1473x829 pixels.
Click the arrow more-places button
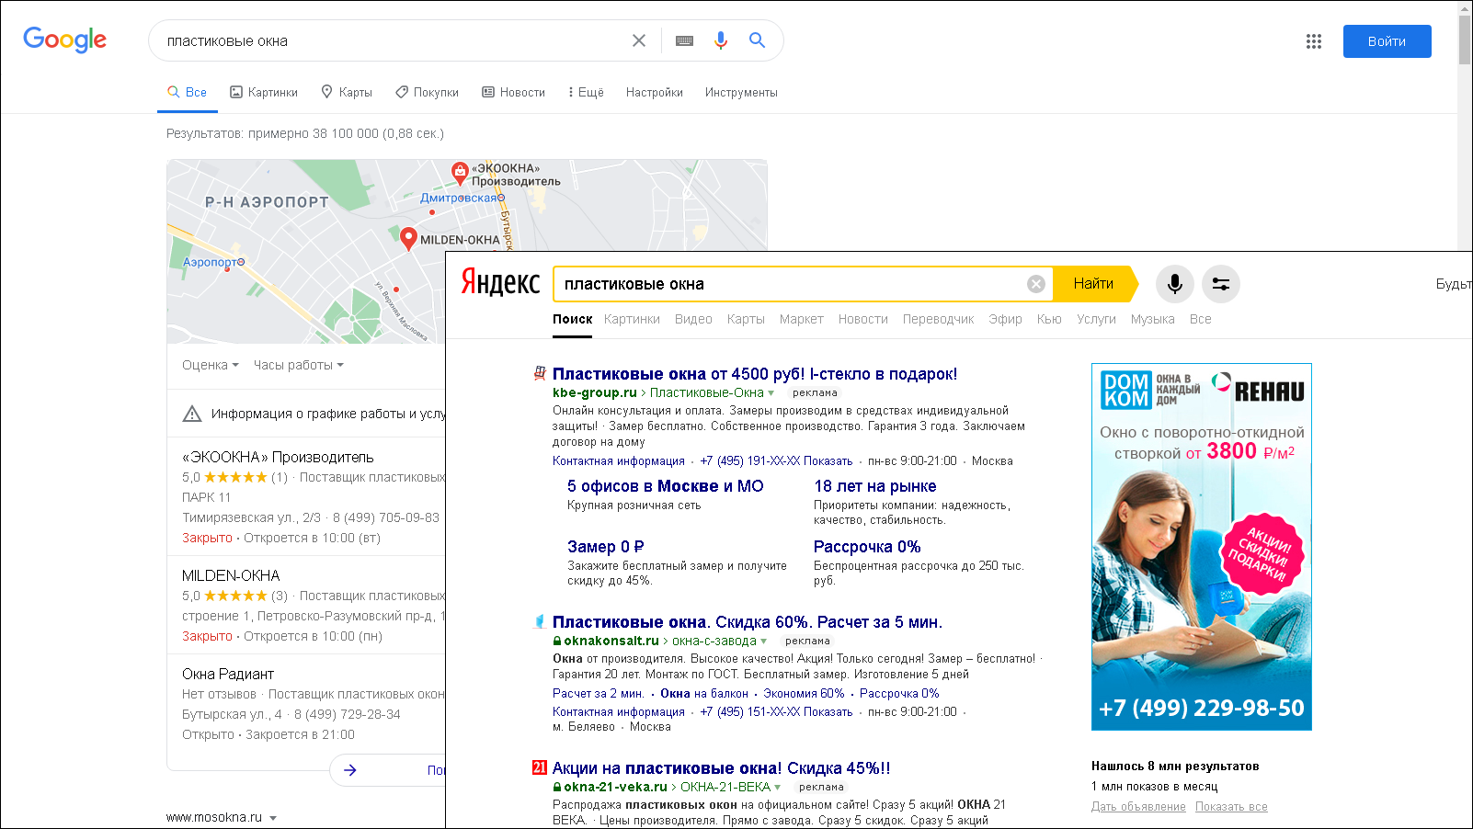pos(350,770)
